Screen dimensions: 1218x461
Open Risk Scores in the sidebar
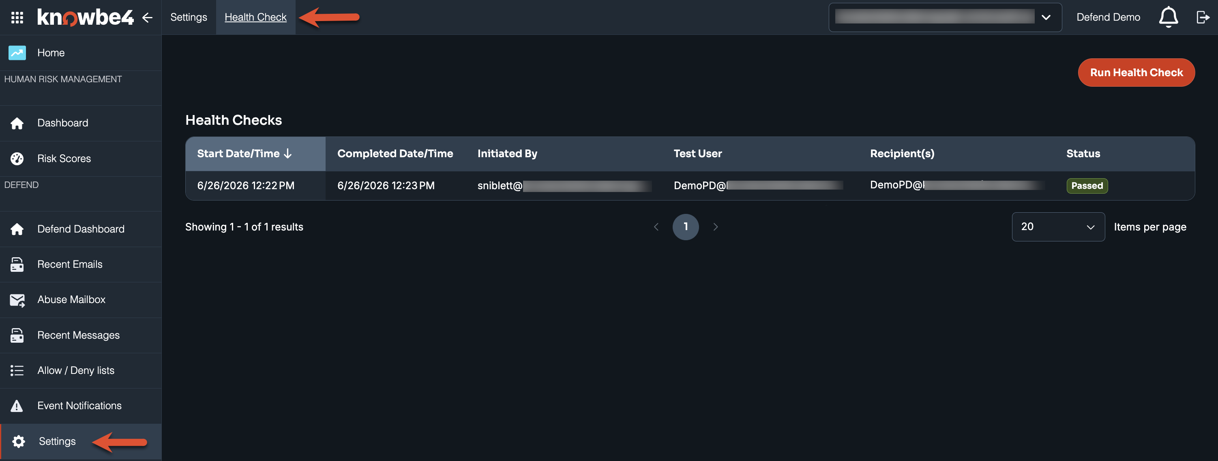pyautogui.click(x=81, y=159)
